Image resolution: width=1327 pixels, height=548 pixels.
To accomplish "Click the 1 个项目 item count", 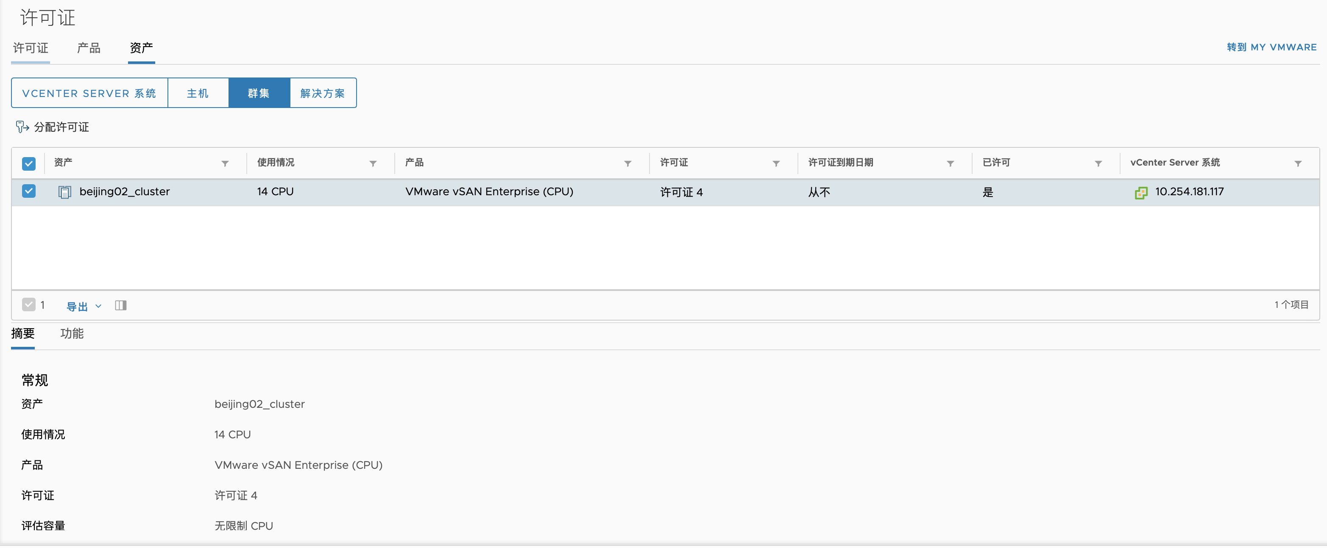I will [x=1291, y=305].
